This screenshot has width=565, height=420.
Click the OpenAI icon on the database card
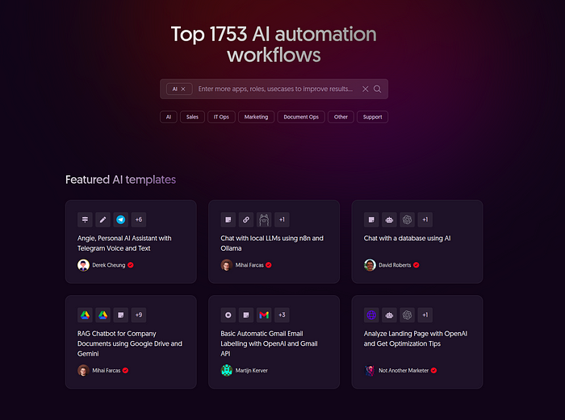(x=407, y=219)
